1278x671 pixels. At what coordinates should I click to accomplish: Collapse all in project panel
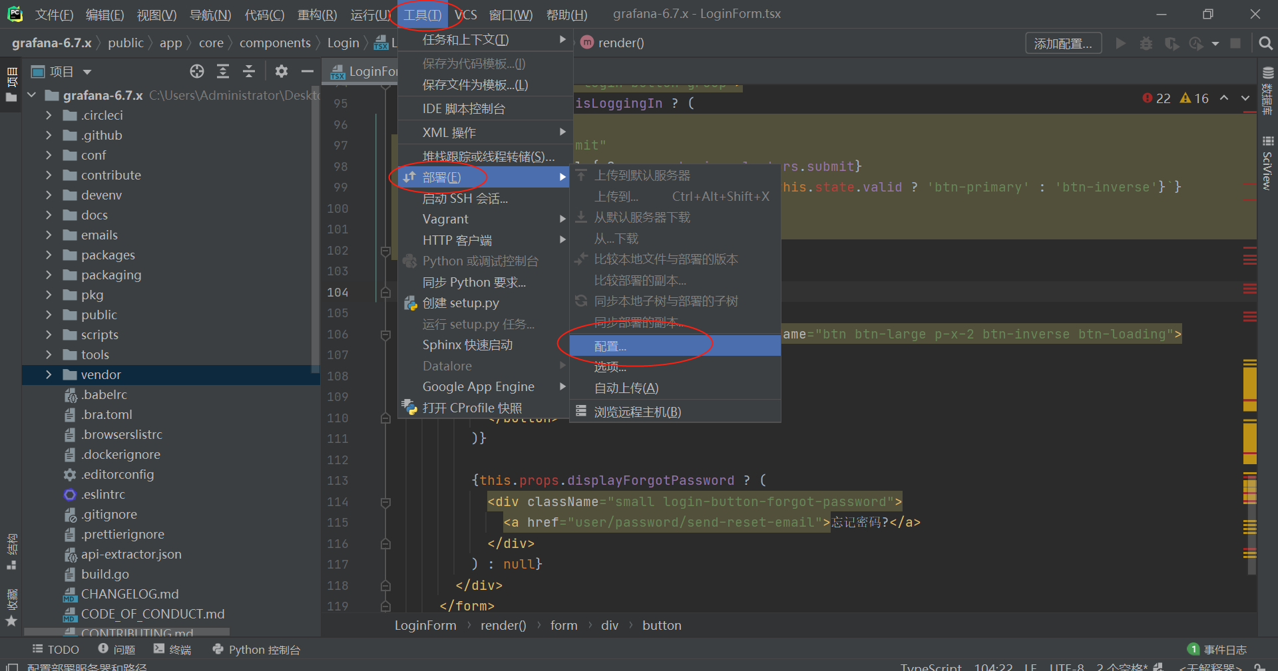coord(249,71)
